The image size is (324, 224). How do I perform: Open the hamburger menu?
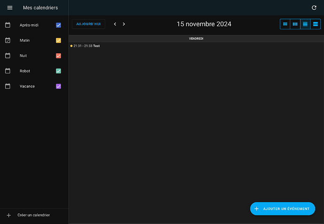(x=10, y=8)
